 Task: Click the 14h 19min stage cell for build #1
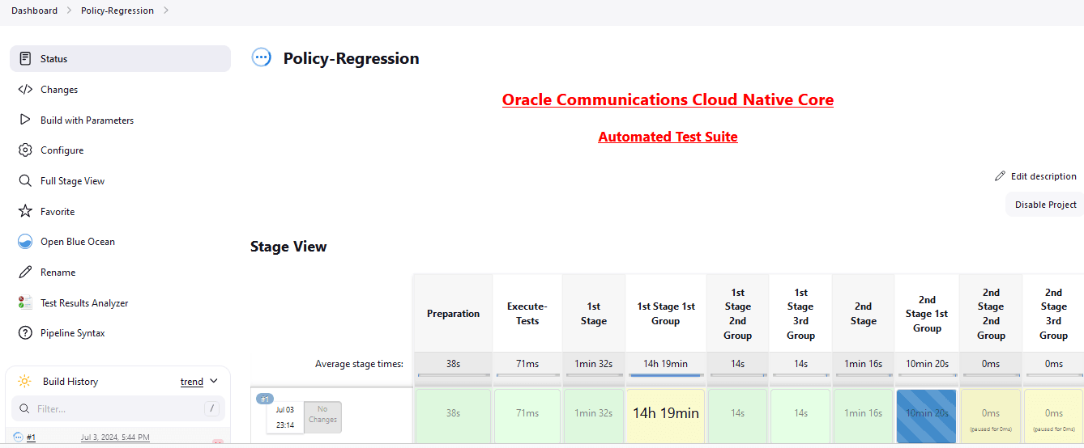(x=666, y=416)
